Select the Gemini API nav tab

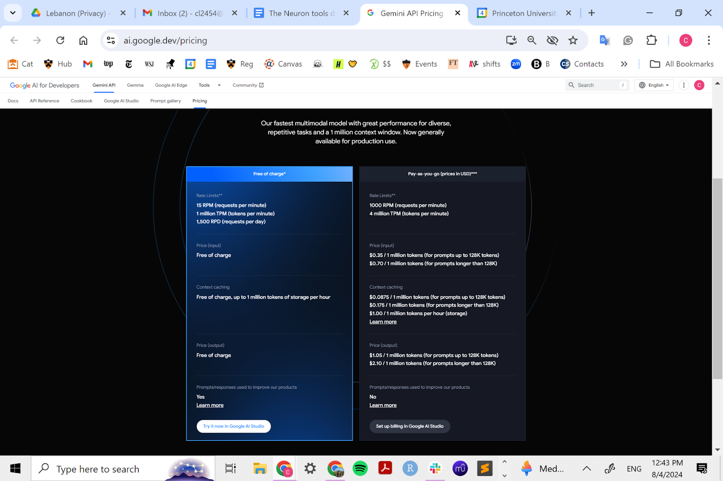point(104,85)
